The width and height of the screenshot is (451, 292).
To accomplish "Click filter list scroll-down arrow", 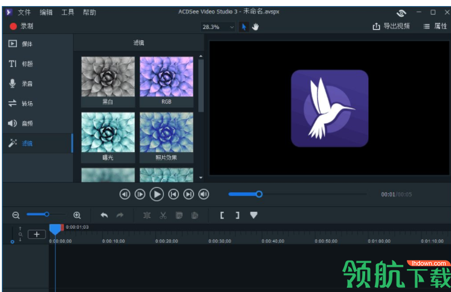I will coord(201,178).
